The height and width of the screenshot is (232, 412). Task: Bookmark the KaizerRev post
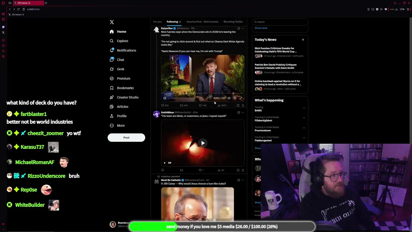point(238,105)
